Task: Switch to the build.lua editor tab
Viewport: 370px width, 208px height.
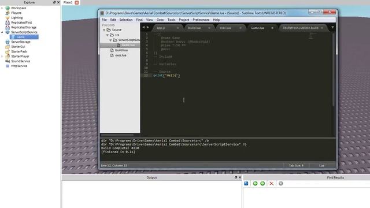Action: click(194, 28)
